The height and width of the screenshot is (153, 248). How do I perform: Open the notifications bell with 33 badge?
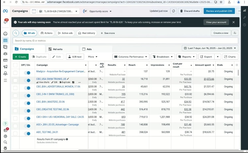point(6,21)
